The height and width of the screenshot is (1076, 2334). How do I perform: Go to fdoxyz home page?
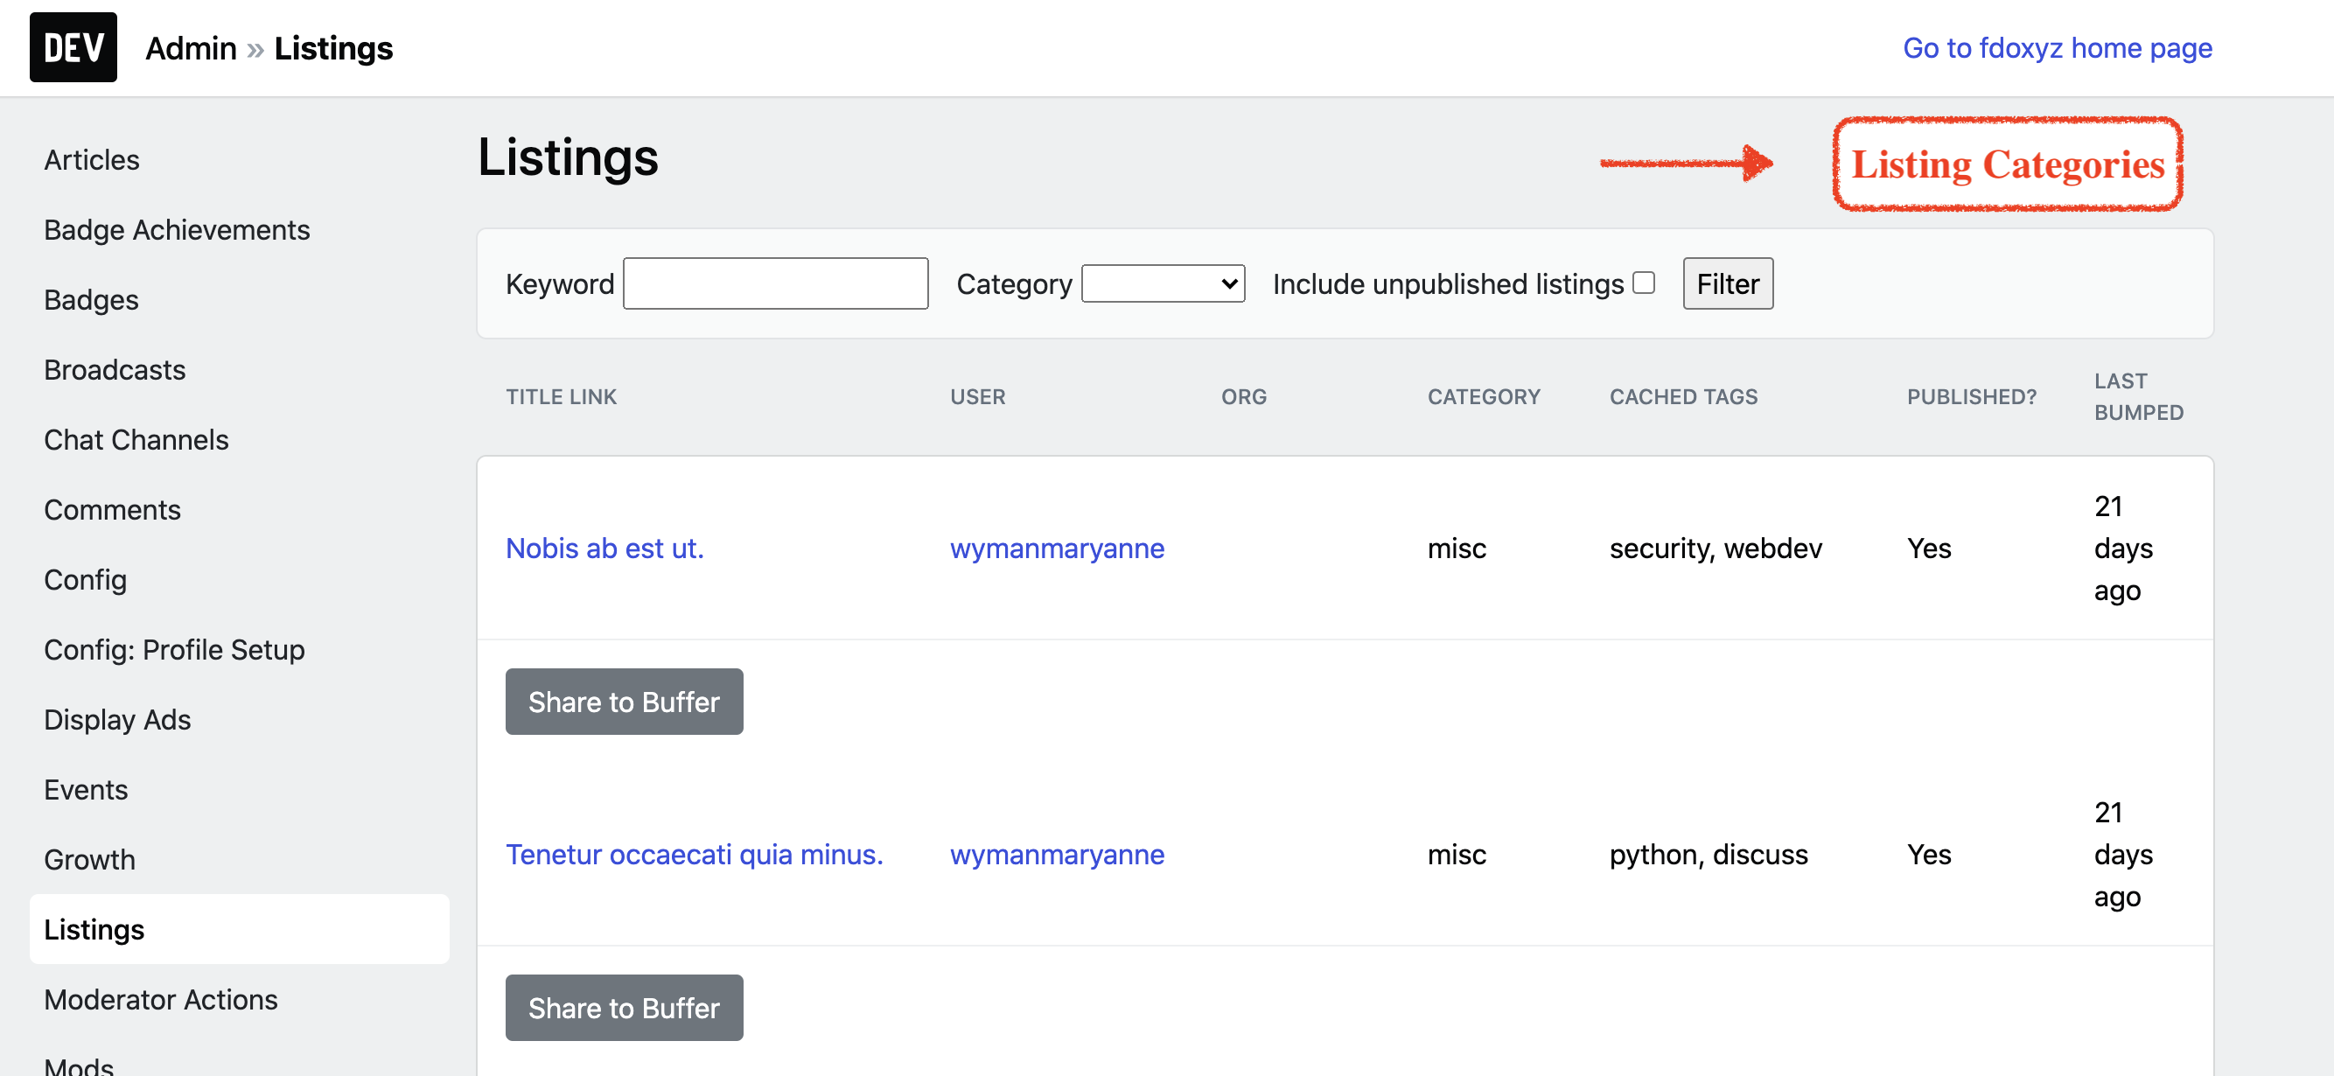(x=2057, y=47)
